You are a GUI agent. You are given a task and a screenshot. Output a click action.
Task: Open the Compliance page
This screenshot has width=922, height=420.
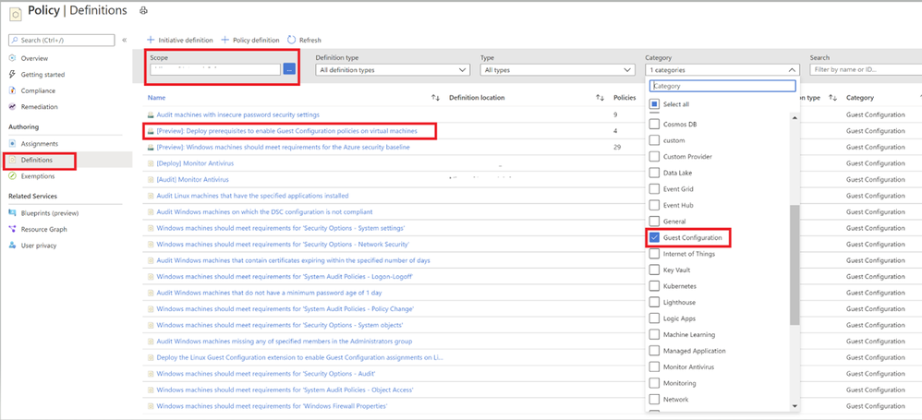(x=38, y=90)
